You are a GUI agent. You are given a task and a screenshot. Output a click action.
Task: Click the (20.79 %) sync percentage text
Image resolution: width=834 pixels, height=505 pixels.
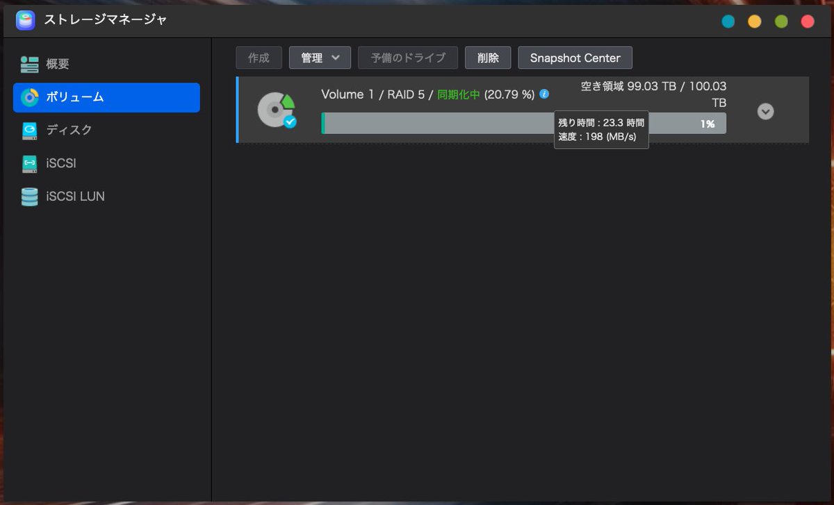(x=509, y=94)
